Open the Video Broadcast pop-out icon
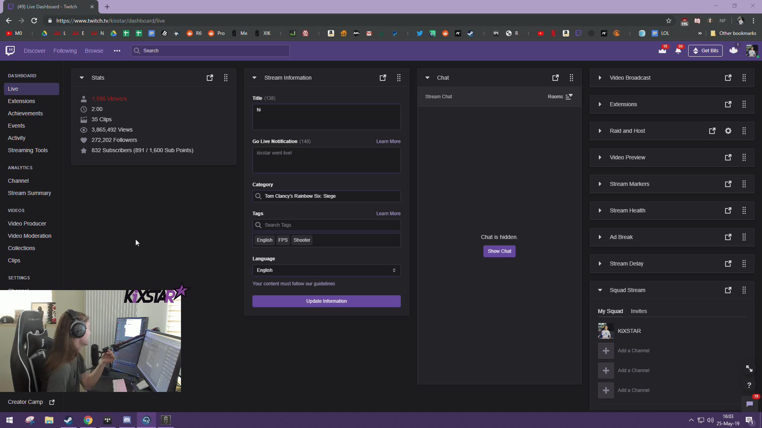Screen dimensions: 762x428 (x=729, y=77)
